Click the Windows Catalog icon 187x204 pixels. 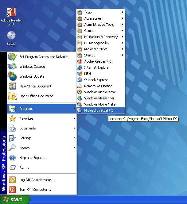tap(12, 67)
